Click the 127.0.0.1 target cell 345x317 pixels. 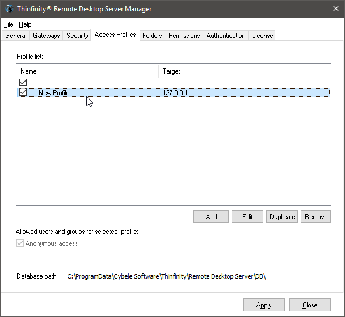coord(175,93)
